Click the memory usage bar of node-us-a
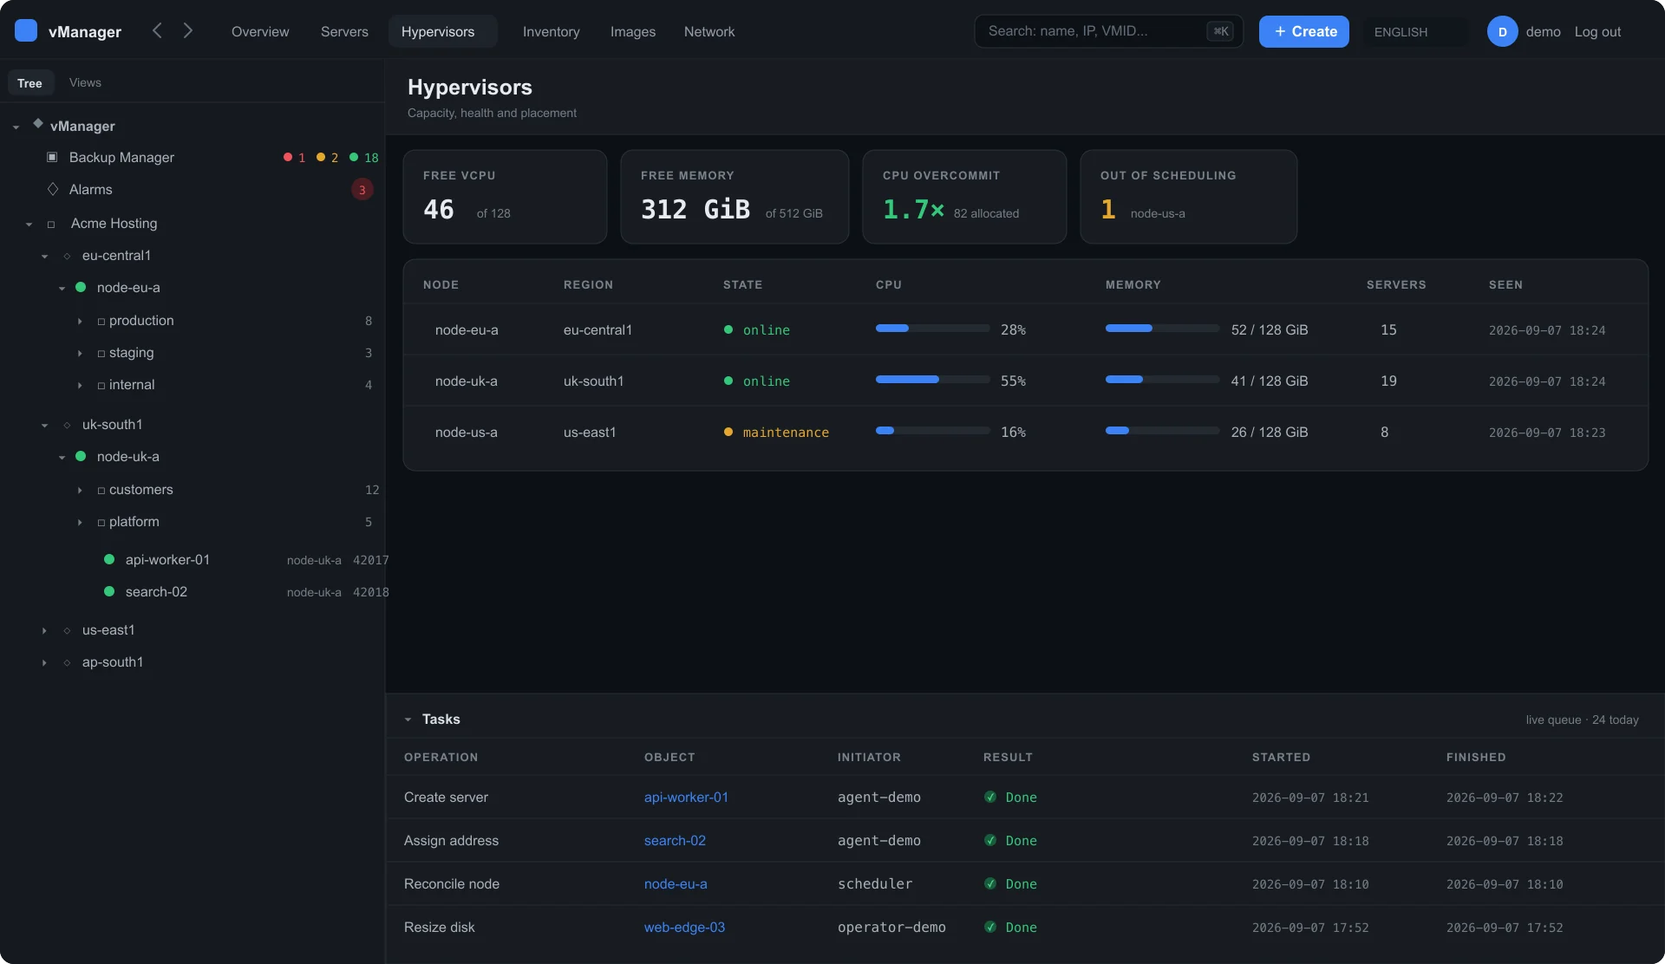 pos(1162,431)
